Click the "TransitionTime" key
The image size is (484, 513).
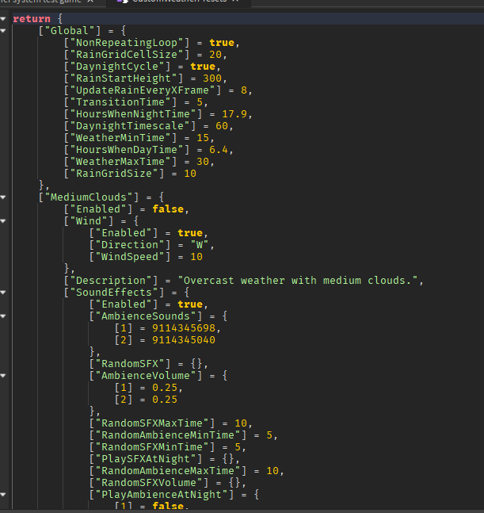tap(120, 102)
